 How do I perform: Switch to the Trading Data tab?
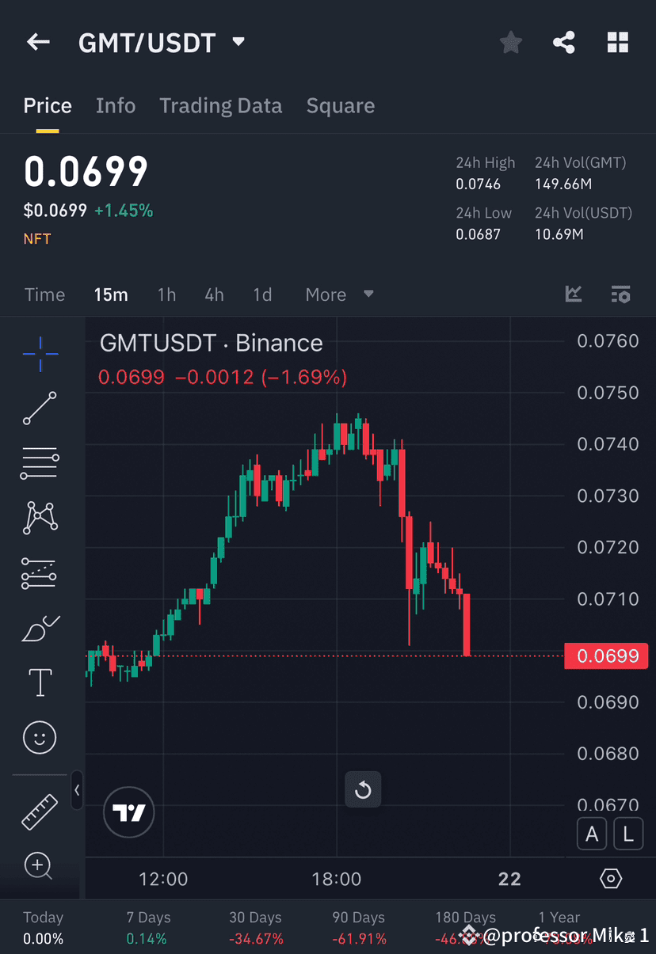coord(221,105)
